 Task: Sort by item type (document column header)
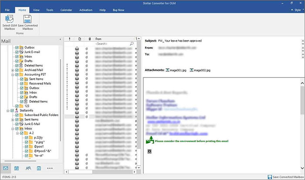80,39
